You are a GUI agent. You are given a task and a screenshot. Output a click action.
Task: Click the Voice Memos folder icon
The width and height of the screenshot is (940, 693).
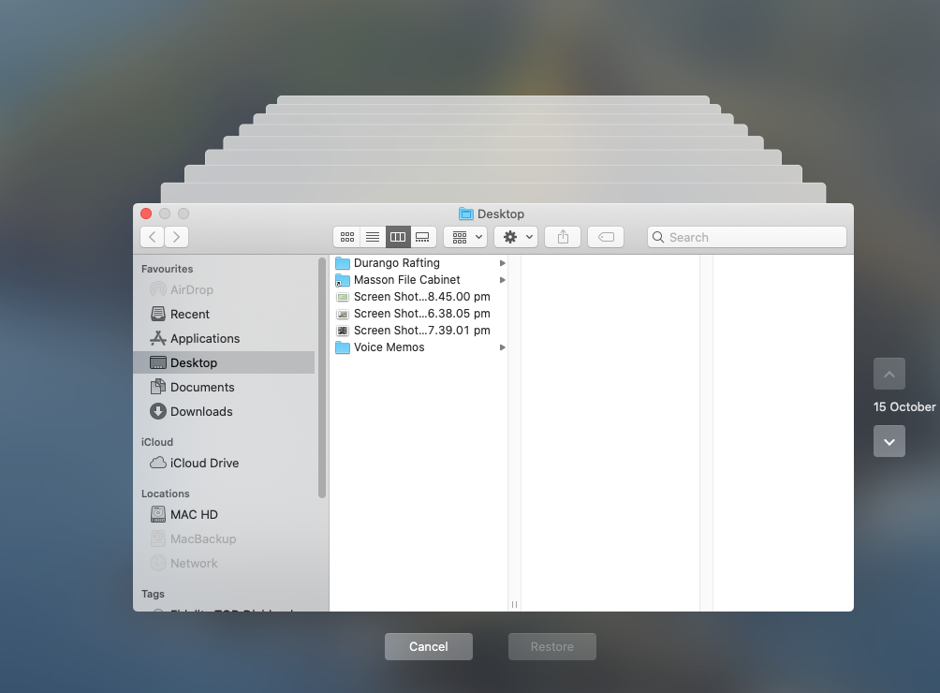coord(343,347)
